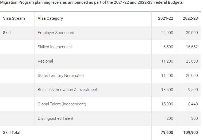Select Skilled Independent 2022-23 value 16,652

pos(192,47)
